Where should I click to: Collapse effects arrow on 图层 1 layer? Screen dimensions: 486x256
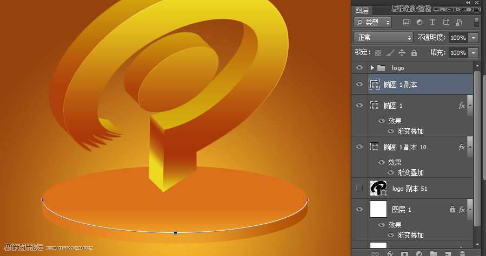pyautogui.click(x=470, y=209)
